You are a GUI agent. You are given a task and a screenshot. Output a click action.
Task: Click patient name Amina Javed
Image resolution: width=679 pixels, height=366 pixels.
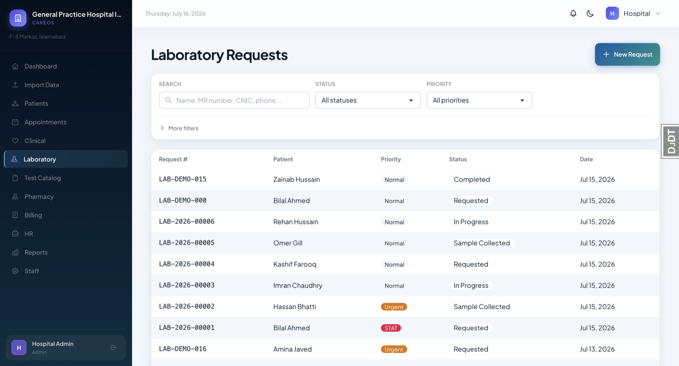tap(292, 349)
